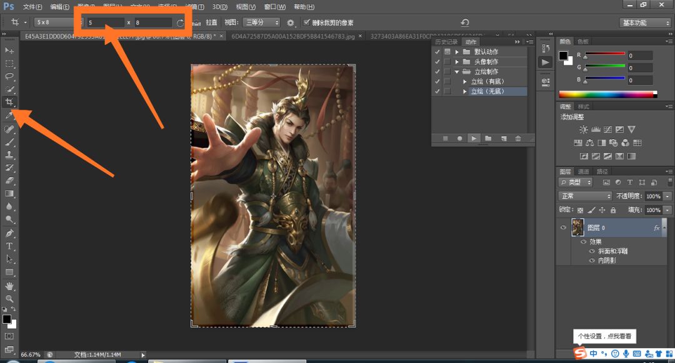The image size is (675, 363).
Task: Choose the Horizontal Type tool
Action: pyautogui.click(x=9, y=246)
